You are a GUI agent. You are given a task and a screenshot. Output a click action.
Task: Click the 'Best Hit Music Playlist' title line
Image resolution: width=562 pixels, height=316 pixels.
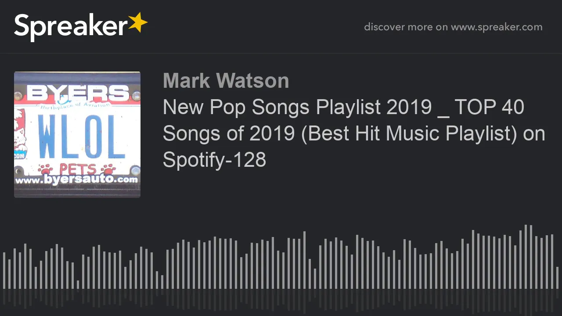[354, 133]
